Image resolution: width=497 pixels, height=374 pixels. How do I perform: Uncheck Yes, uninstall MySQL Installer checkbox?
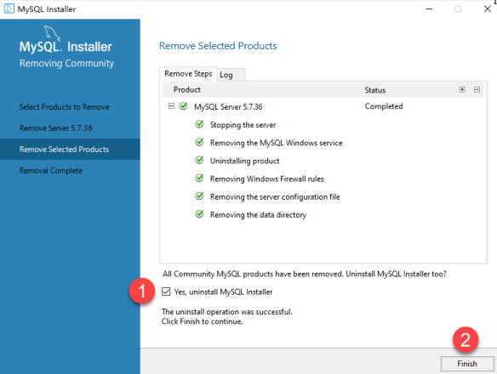point(166,292)
